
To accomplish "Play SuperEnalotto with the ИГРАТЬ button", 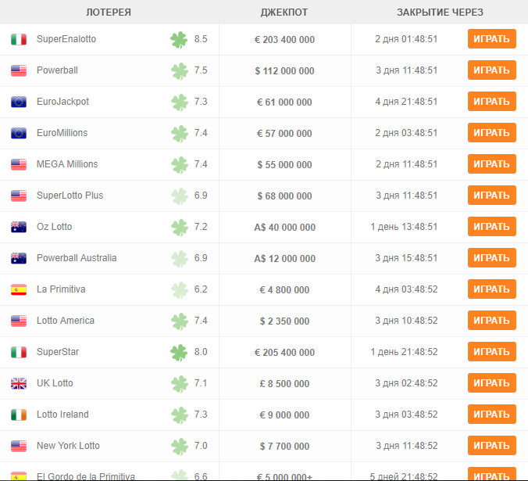I will point(491,39).
